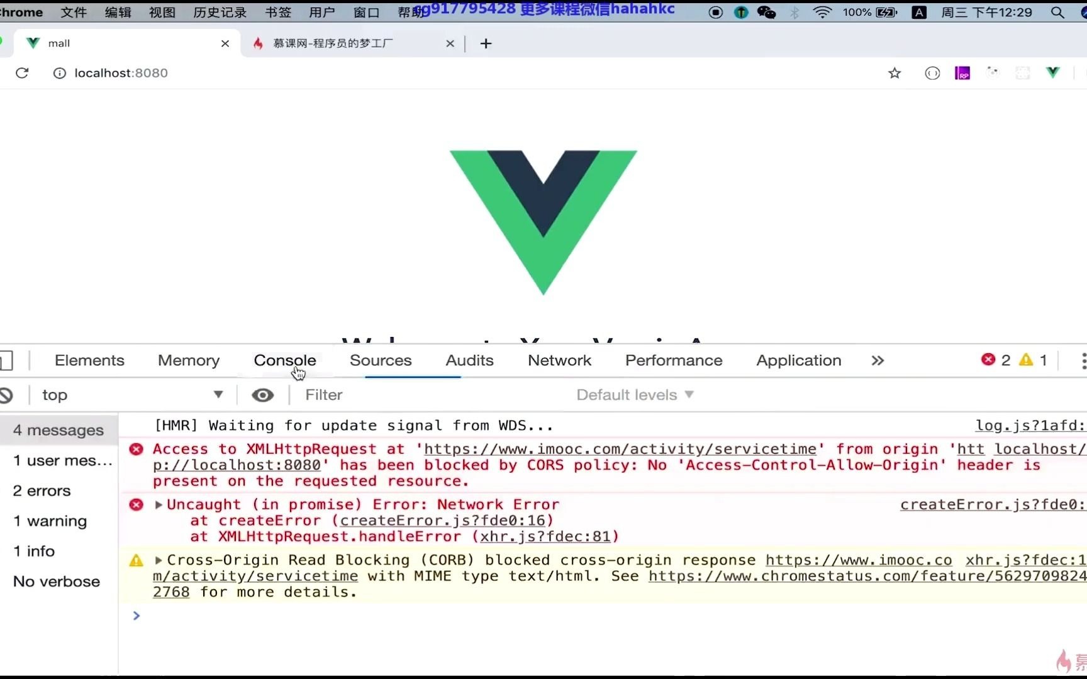Open the 书签 menu

(x=278, y=12)
